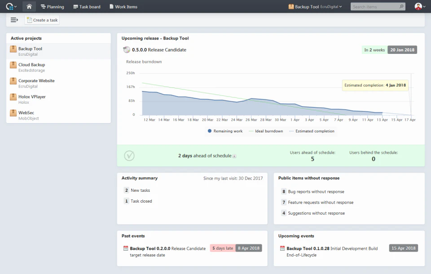Open the app logo dropdown menu

point(11,7)
